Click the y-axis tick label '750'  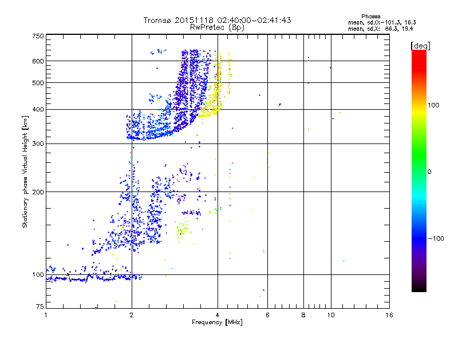click(38, 36)
